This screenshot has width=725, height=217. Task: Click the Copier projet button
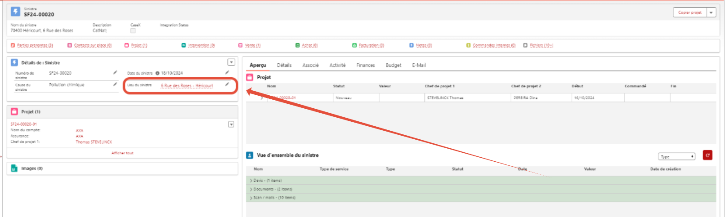pyautogui.click(x=690, y=13)
